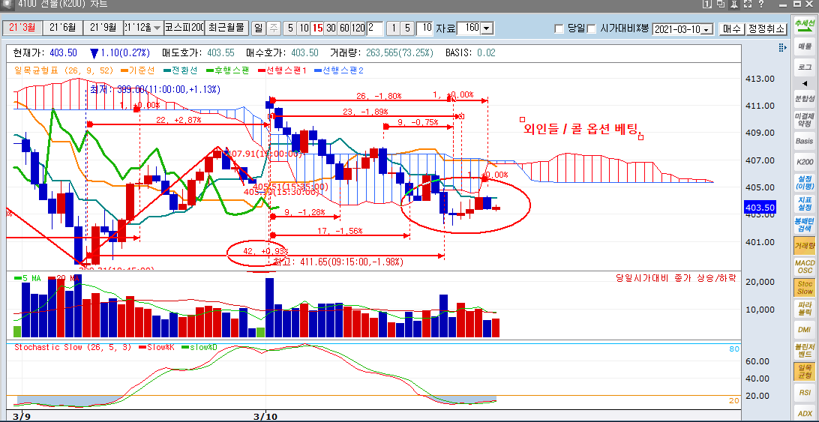Expand the 자료 data count dropdown
Screen dimensions: 819x422
[x=486, y=28]
